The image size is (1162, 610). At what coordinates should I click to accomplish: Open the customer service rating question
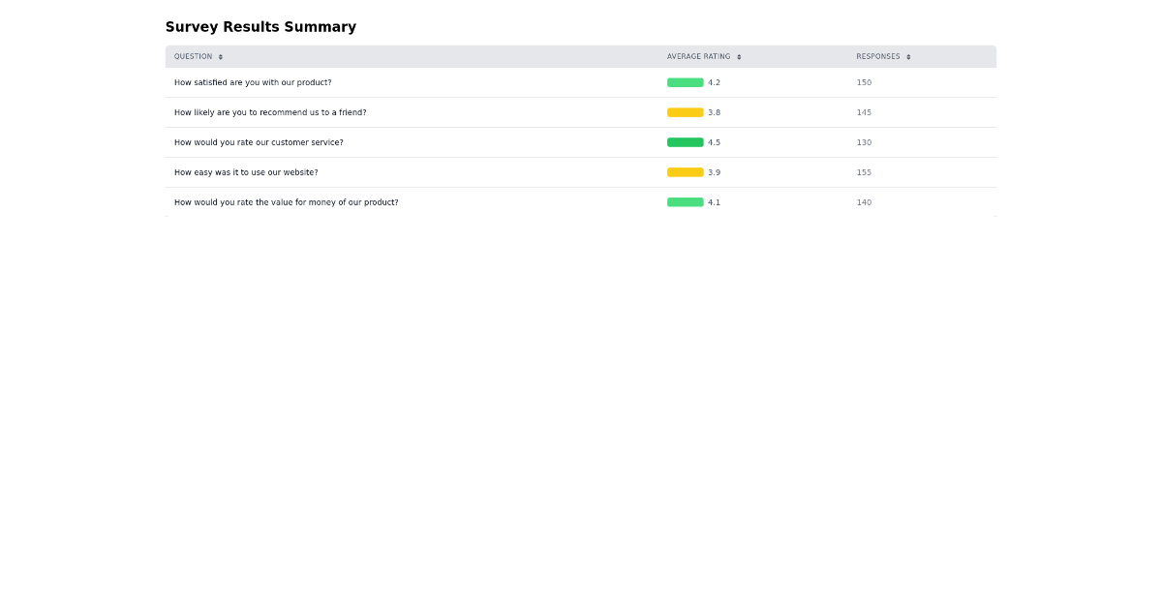point(257,142)
